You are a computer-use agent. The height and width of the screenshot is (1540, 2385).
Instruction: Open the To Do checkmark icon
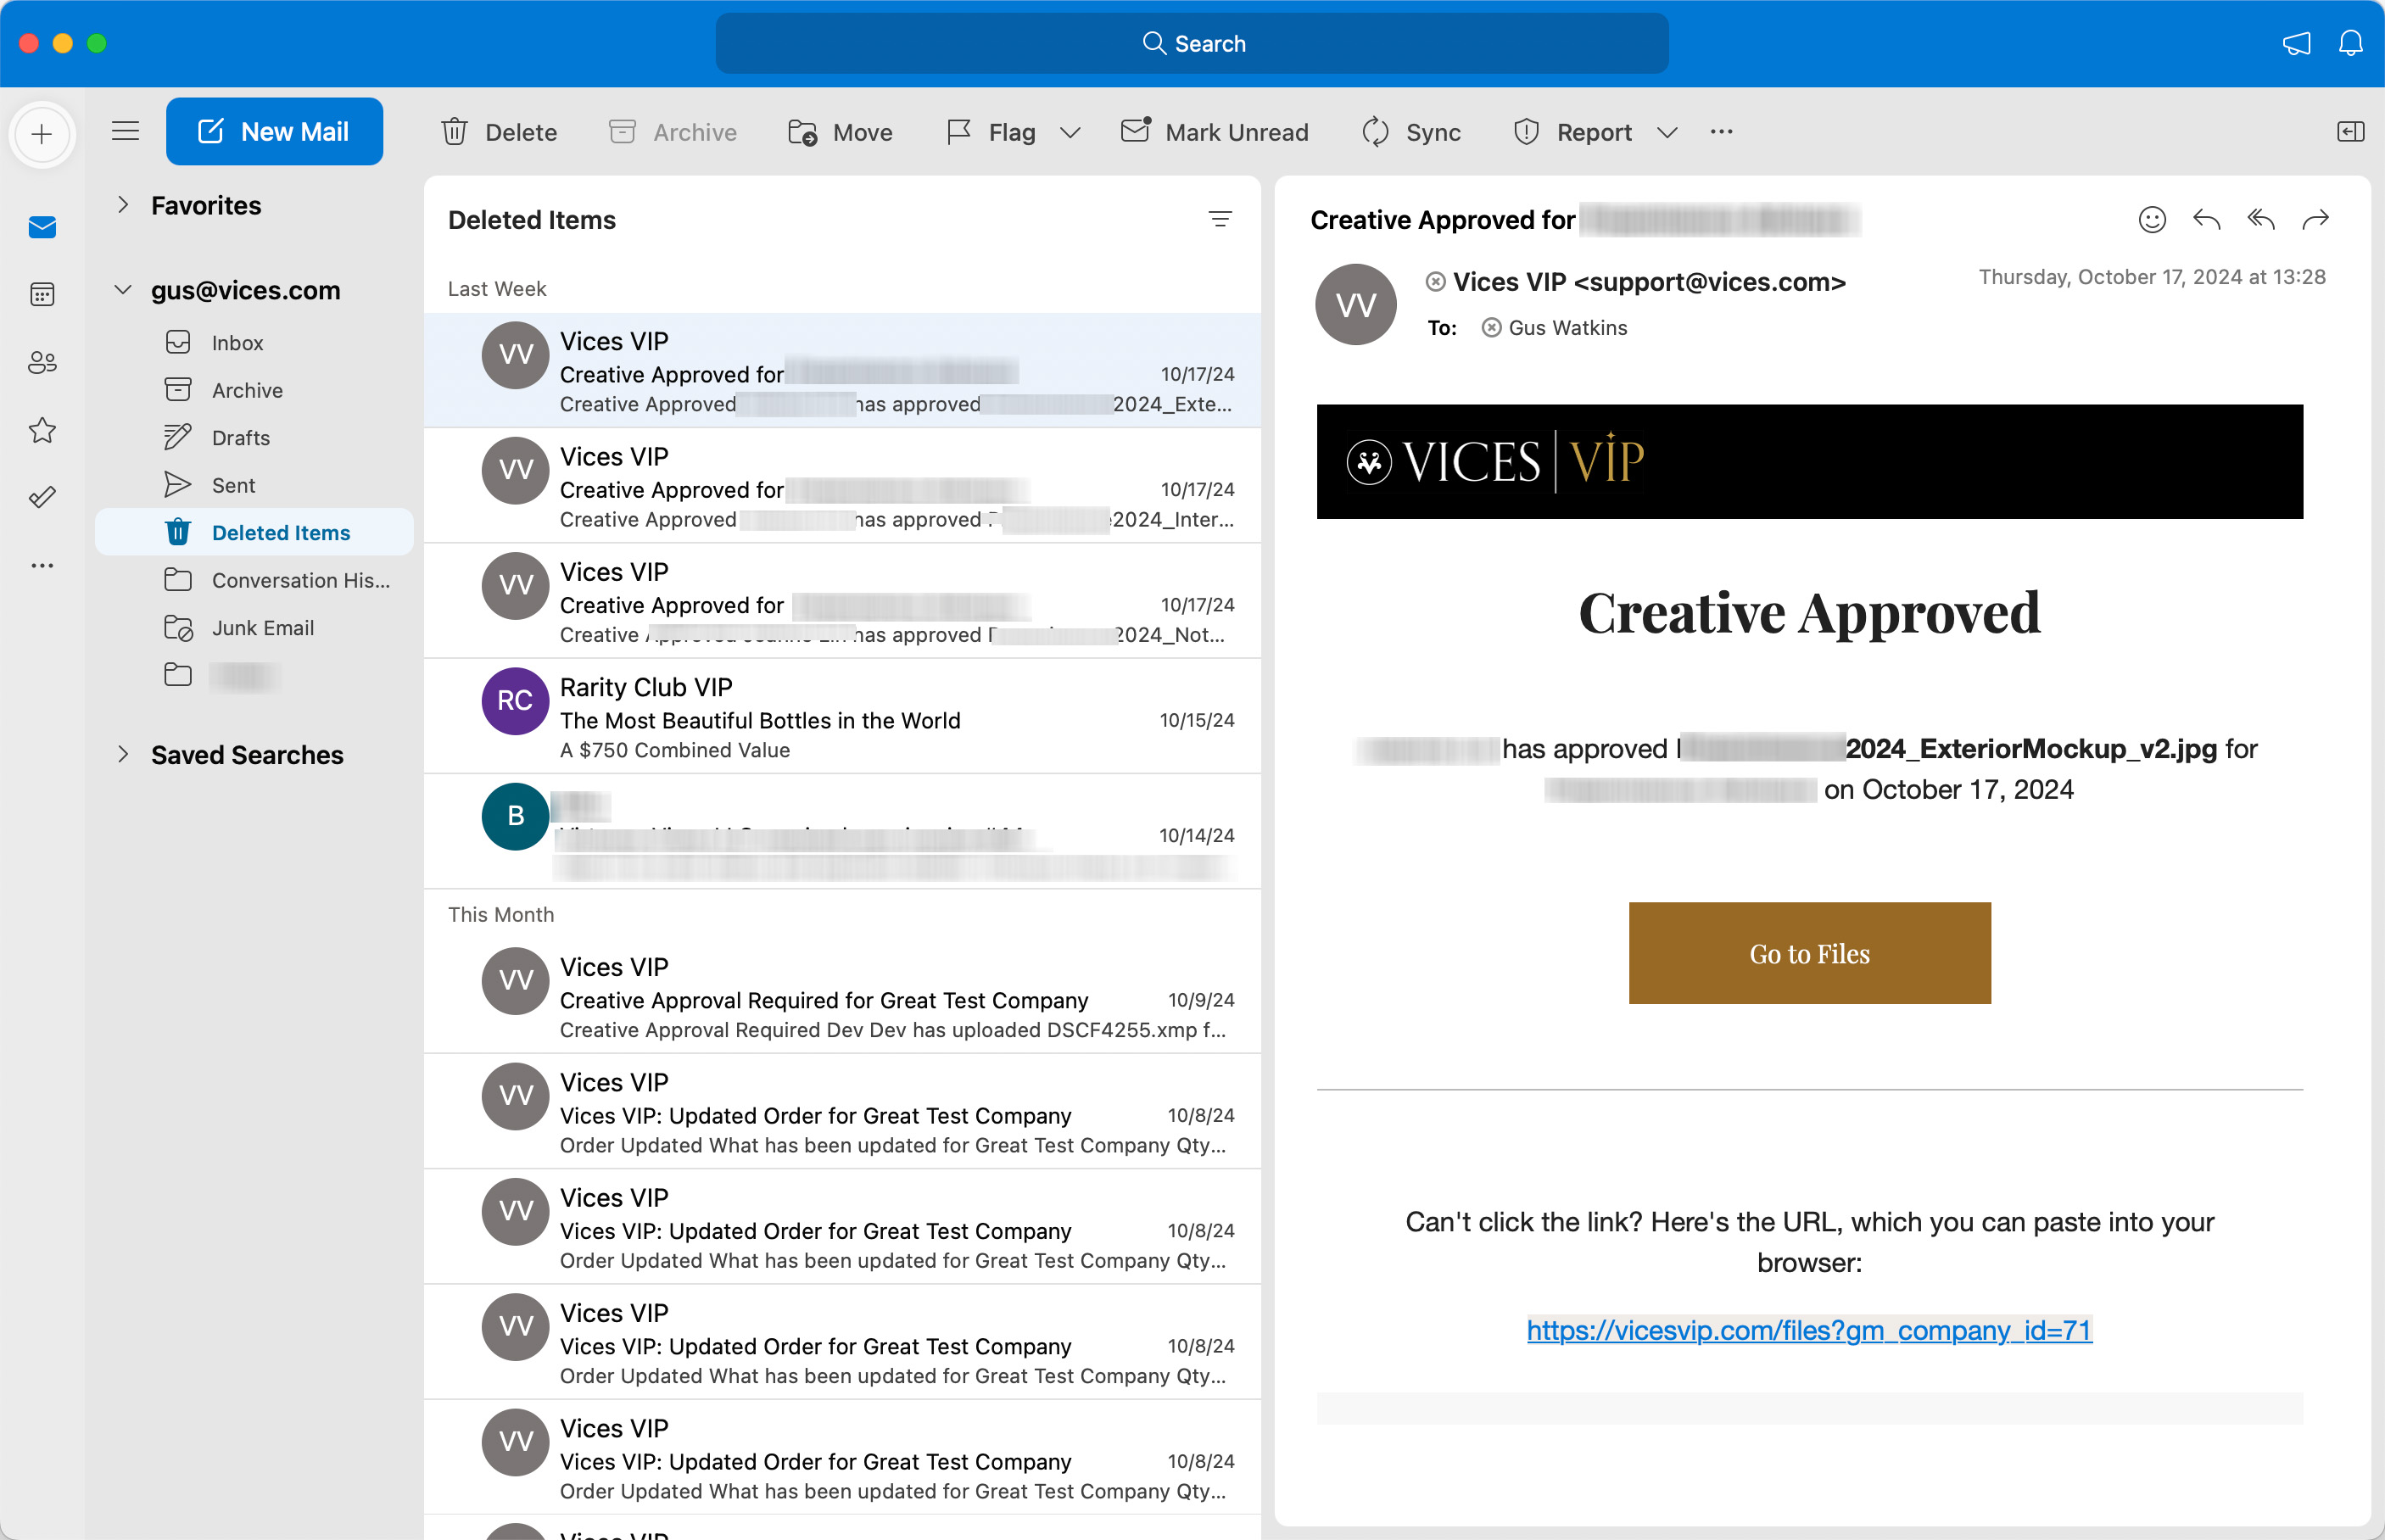(x=42, y=497)
